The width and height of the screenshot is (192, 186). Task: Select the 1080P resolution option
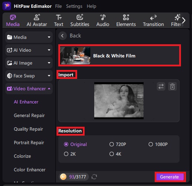pos(158,144)
